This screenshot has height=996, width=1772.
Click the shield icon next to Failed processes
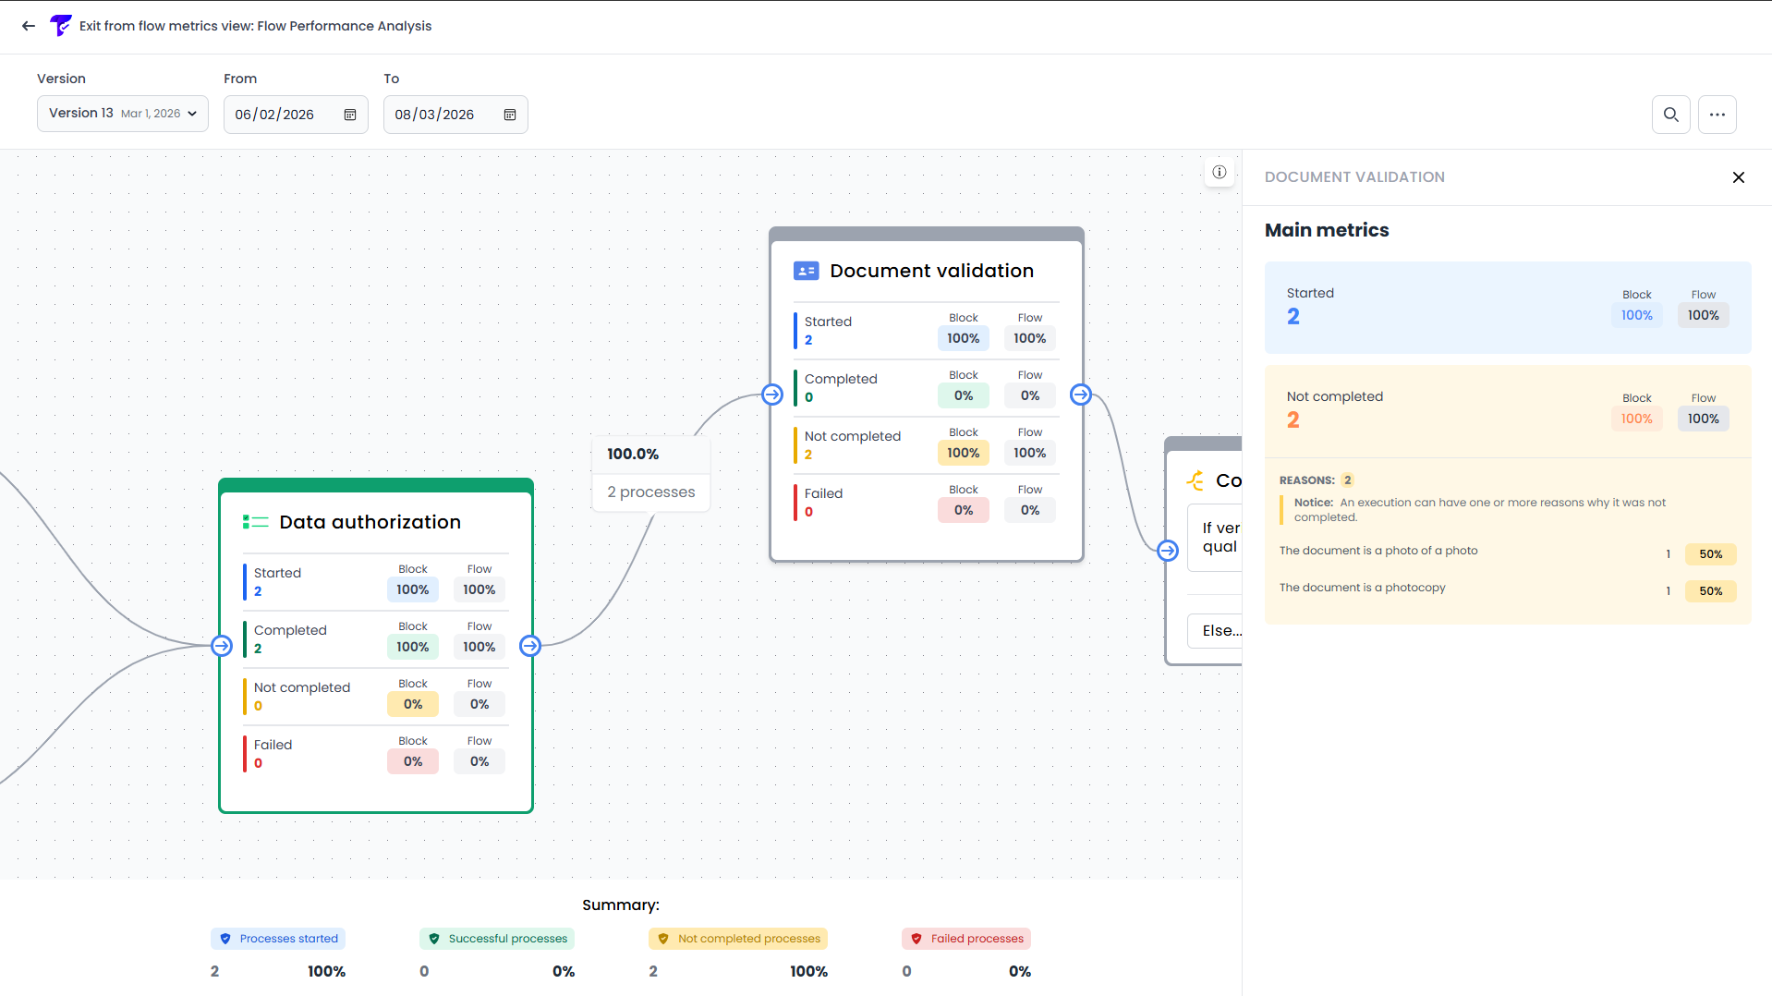point(916,938)
